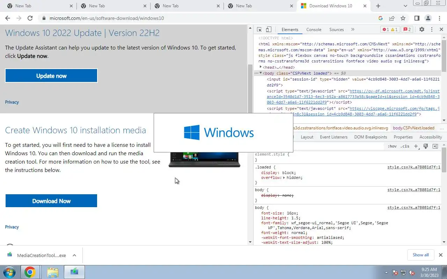Collapse the body element node
The width and height of the screenshot is (447, 279).
261,73
